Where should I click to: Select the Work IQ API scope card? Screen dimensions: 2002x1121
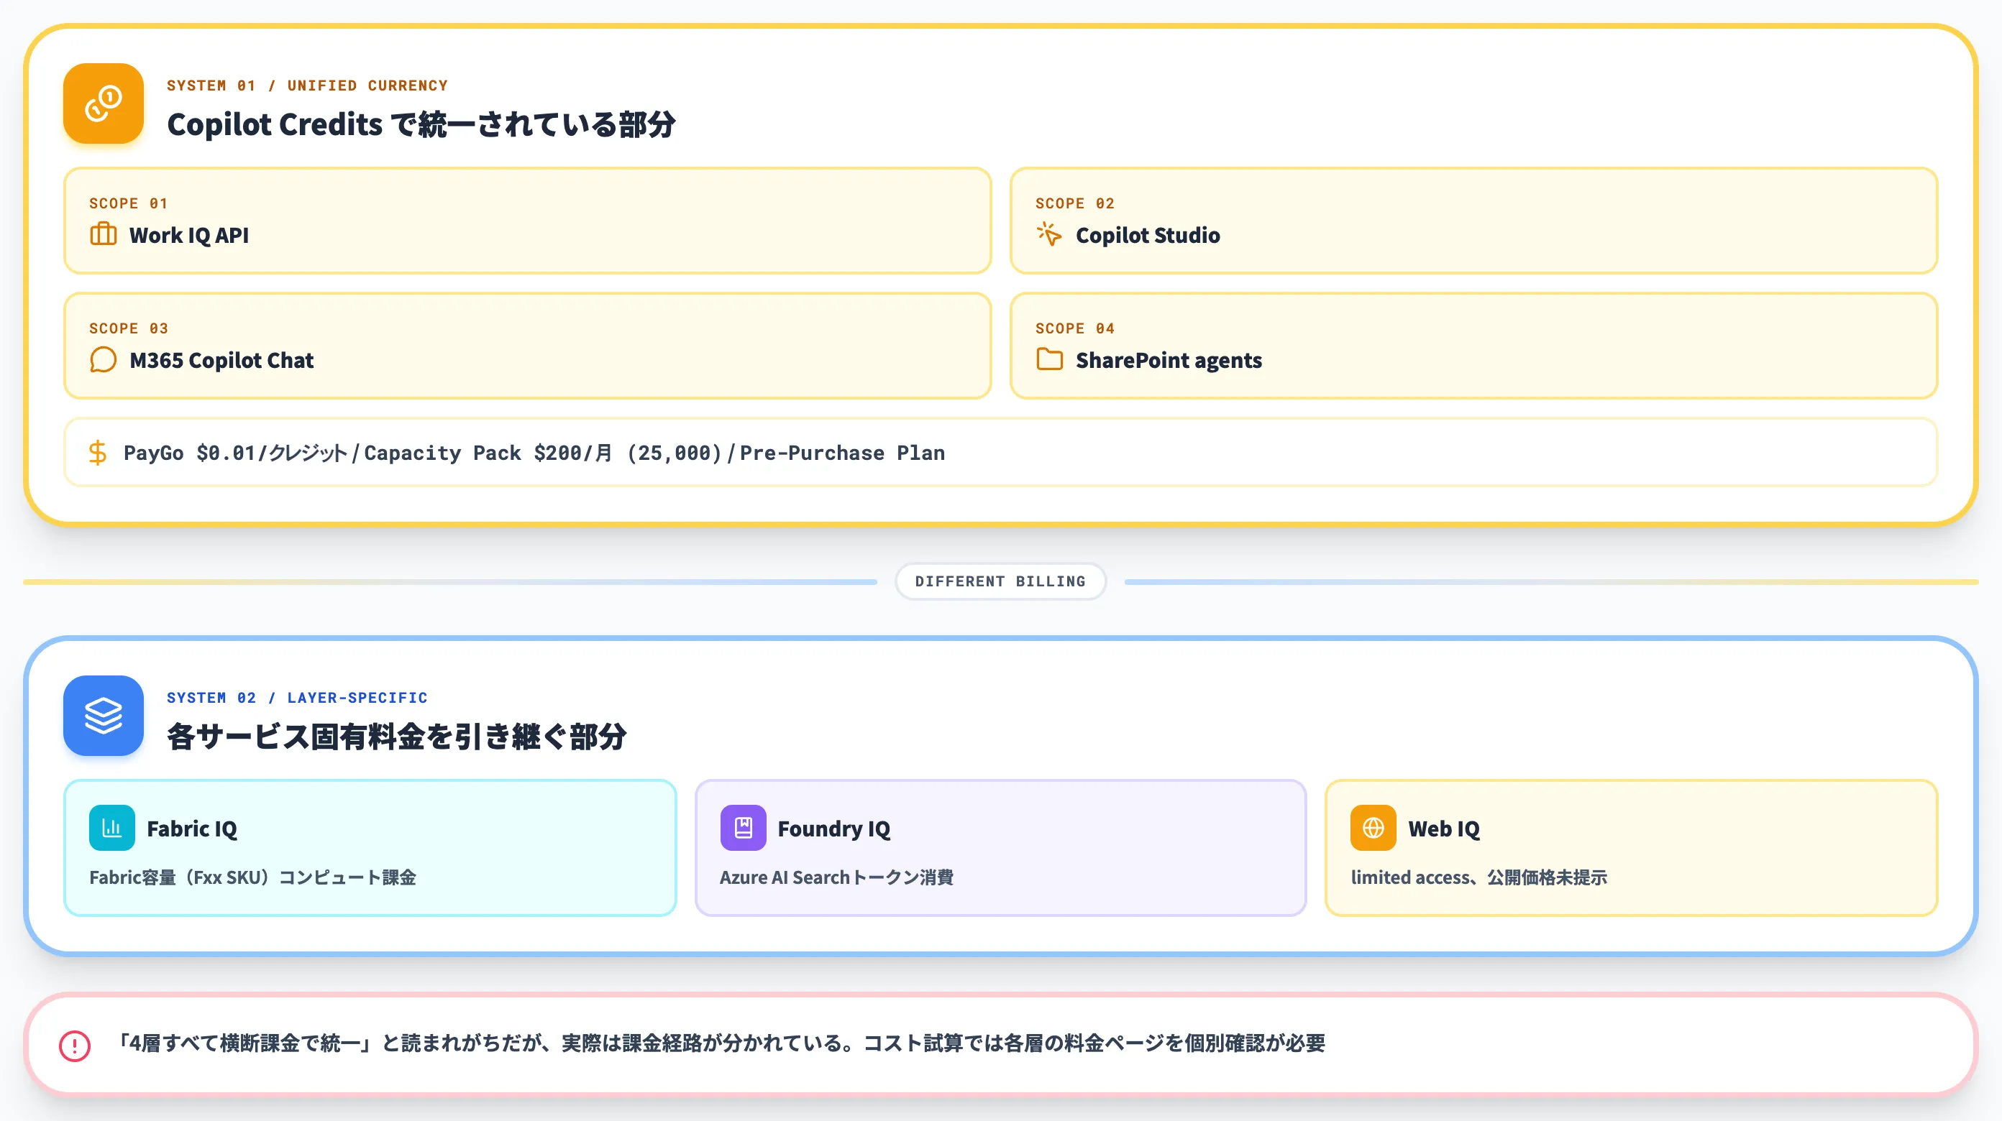(528, 221)
